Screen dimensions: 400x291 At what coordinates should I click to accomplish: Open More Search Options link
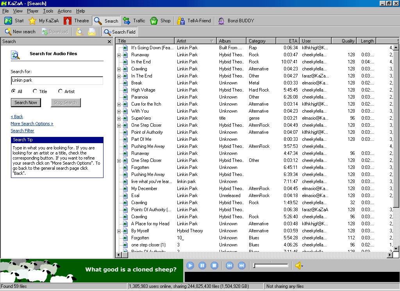pyautogui.click(x=32, y=124)
